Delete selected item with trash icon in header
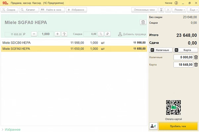The height and width of the screenshot is (132, 199). tap(143, 22)
